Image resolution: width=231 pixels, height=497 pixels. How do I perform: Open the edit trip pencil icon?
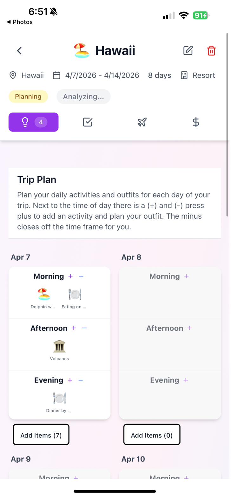pos(188,50)
